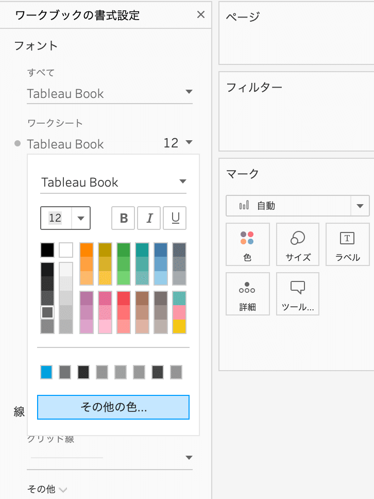Click the ラベル marks card button

[347, 244]
